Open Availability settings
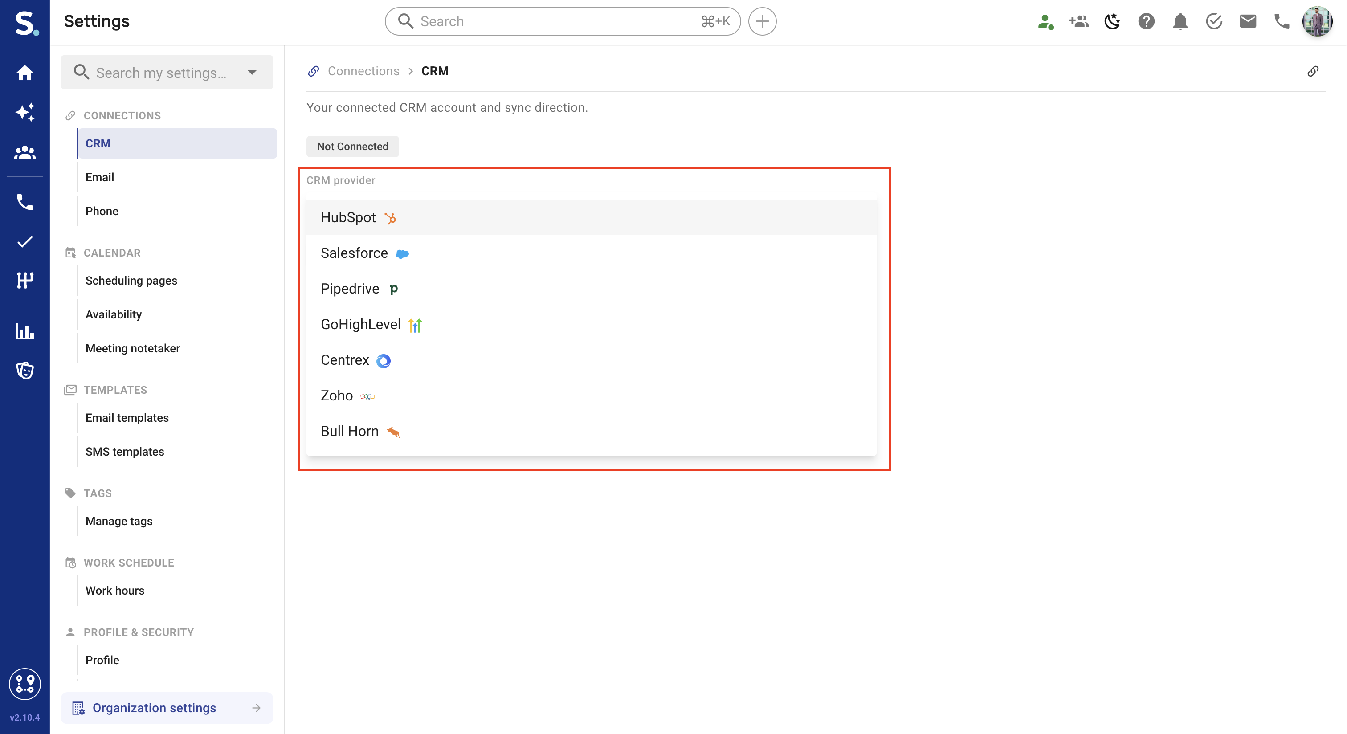Viewport: 1347px width, 734px height. tap(177, 314)
